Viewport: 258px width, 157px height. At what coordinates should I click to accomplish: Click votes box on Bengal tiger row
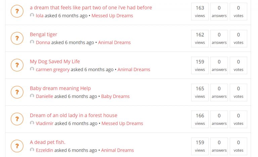(239, 38)
